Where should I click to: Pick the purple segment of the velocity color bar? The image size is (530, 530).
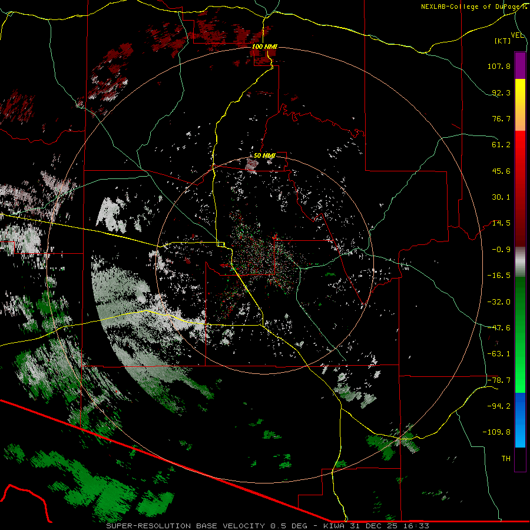click(x=520, y=66)
